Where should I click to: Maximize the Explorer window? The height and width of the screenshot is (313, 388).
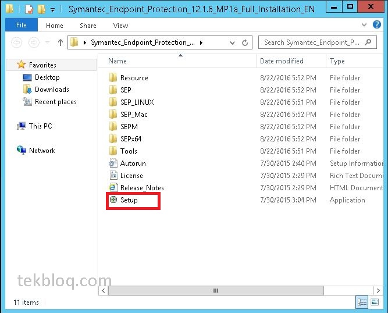[x=350, y=6]
